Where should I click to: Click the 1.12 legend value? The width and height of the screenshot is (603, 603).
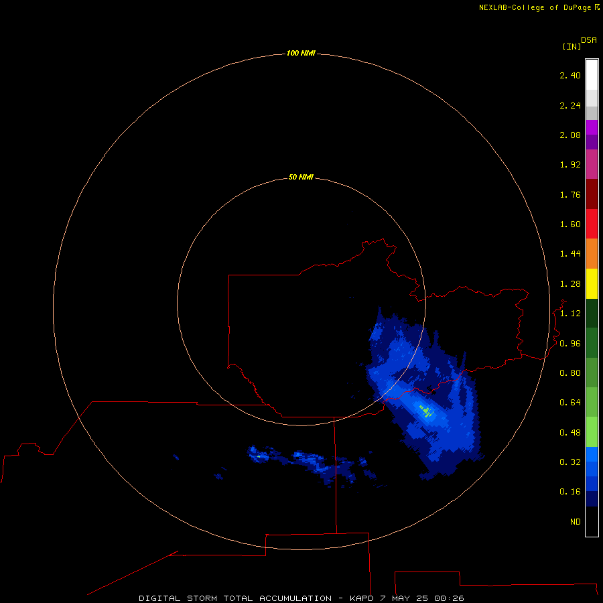(570, 314)
